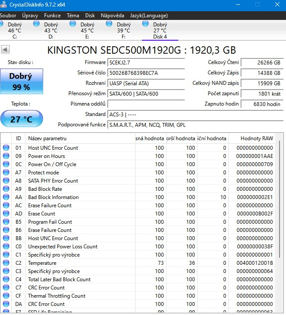Click the Celkový Čtení value 26266 GB
286x315 pixels.
pyautogui.click(x=262, y=62)
